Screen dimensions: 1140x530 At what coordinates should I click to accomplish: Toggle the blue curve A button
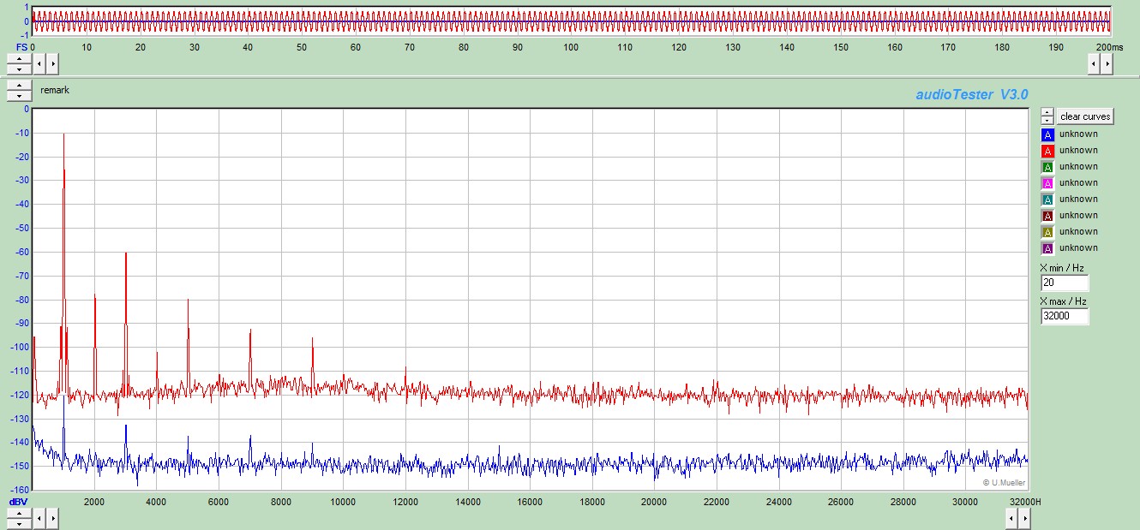click(x=1047, y=134)
